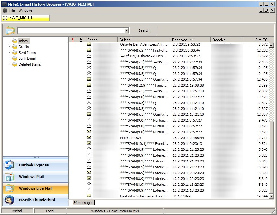Sort messages by Size [B] column
Image resolution: width=277 pixels, height=215 pixels.
click(256, 40)
